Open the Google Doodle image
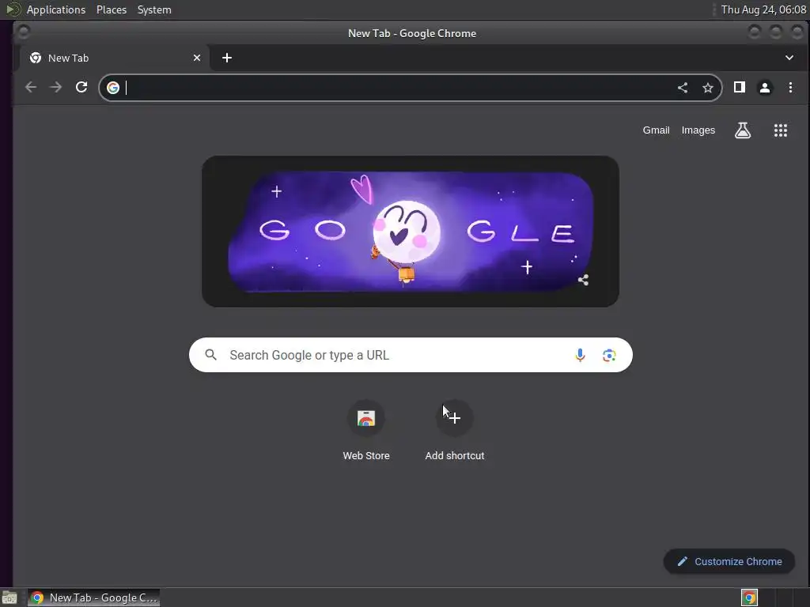 [411, 232]
